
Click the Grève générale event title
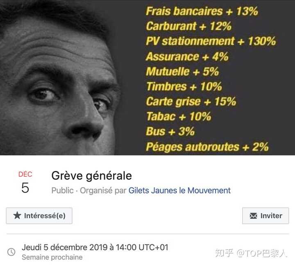pyautogui.click(x=92, y=176)
